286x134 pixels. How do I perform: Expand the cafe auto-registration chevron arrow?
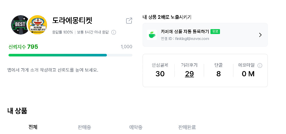[260, 35]
